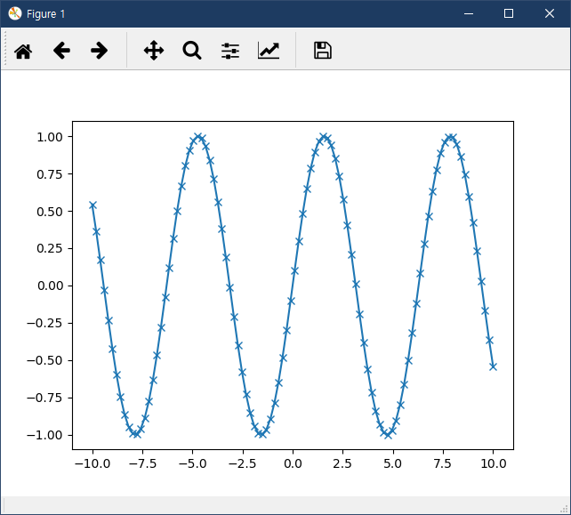This screenshot has height=515, width=571.
Task: Minimize the Figure 1 window
Action: tap(469, 14)
